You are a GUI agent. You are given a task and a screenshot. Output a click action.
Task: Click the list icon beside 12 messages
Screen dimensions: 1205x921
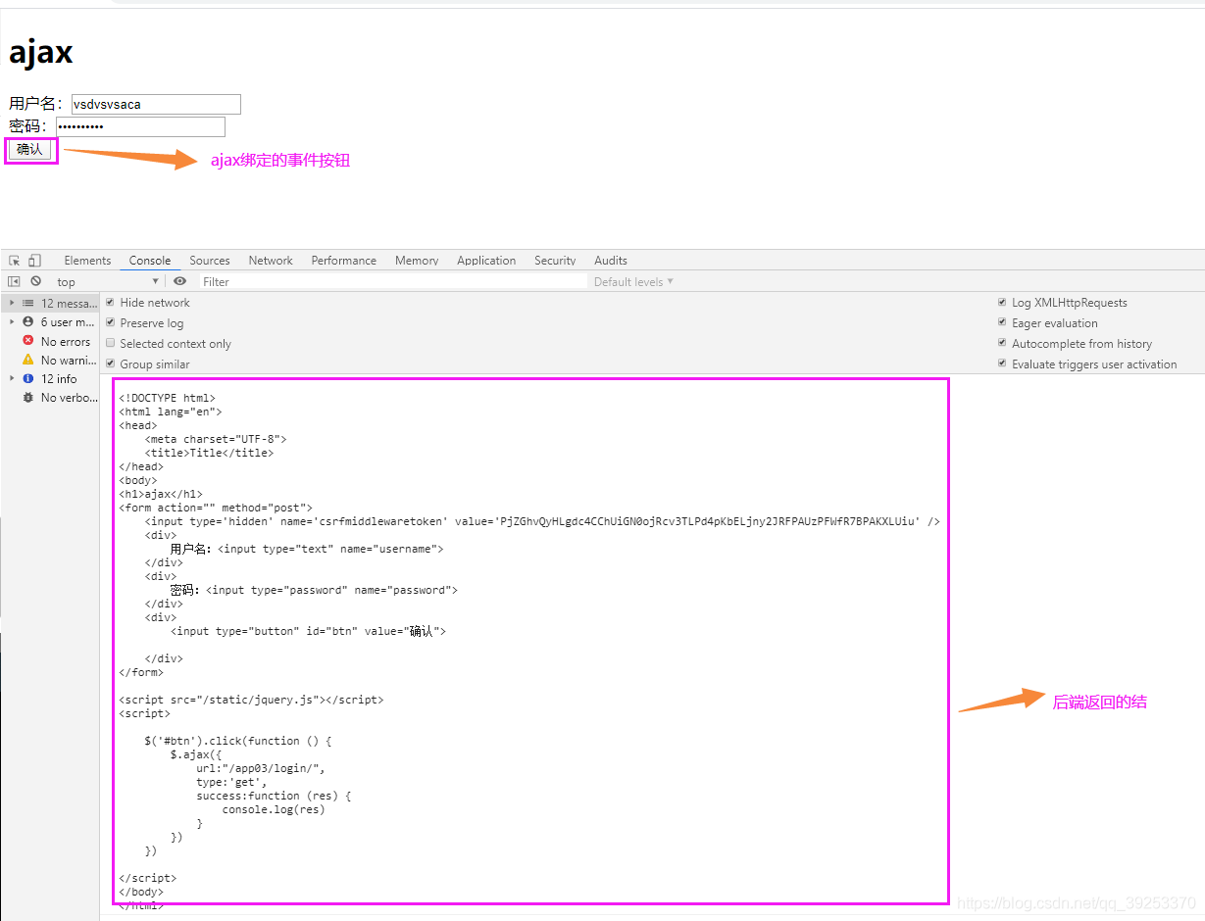28,304
